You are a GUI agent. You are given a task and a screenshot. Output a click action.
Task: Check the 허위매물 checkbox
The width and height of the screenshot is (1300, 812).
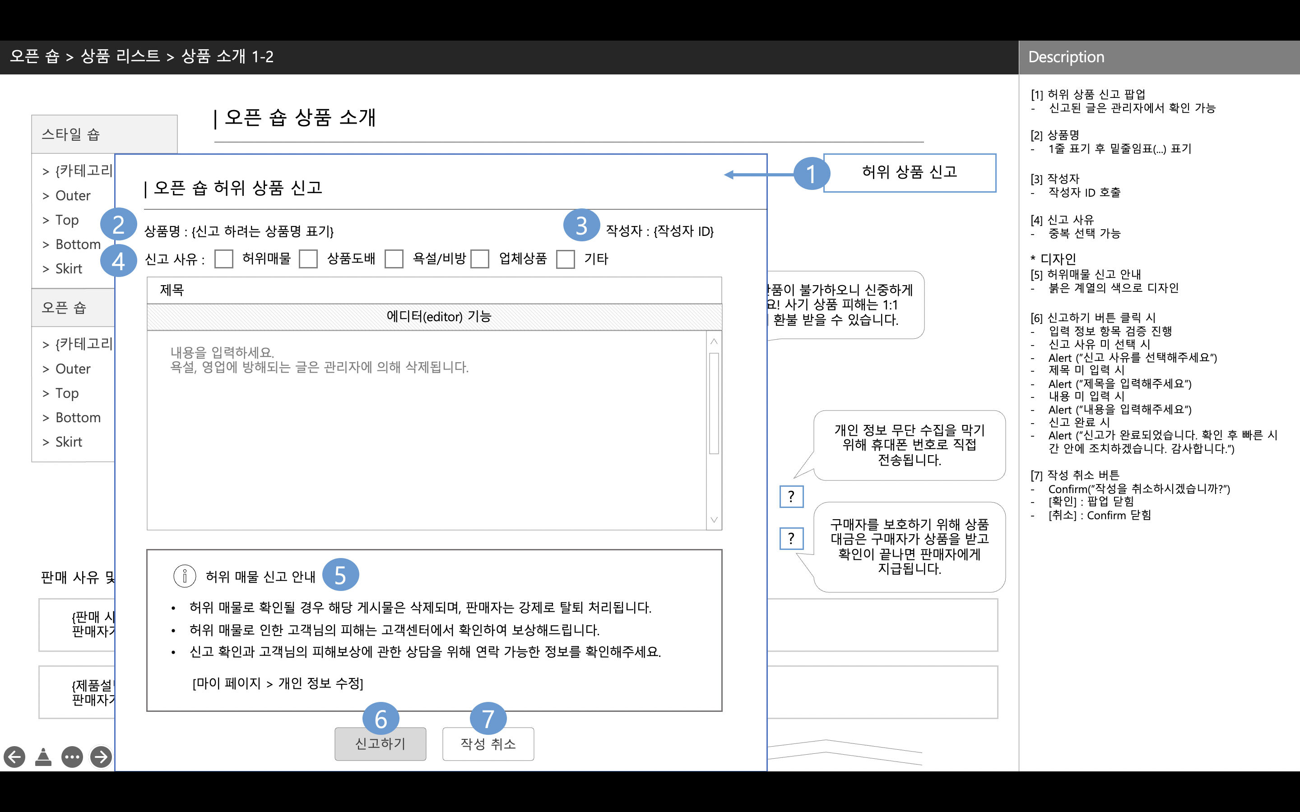(223, 259)
